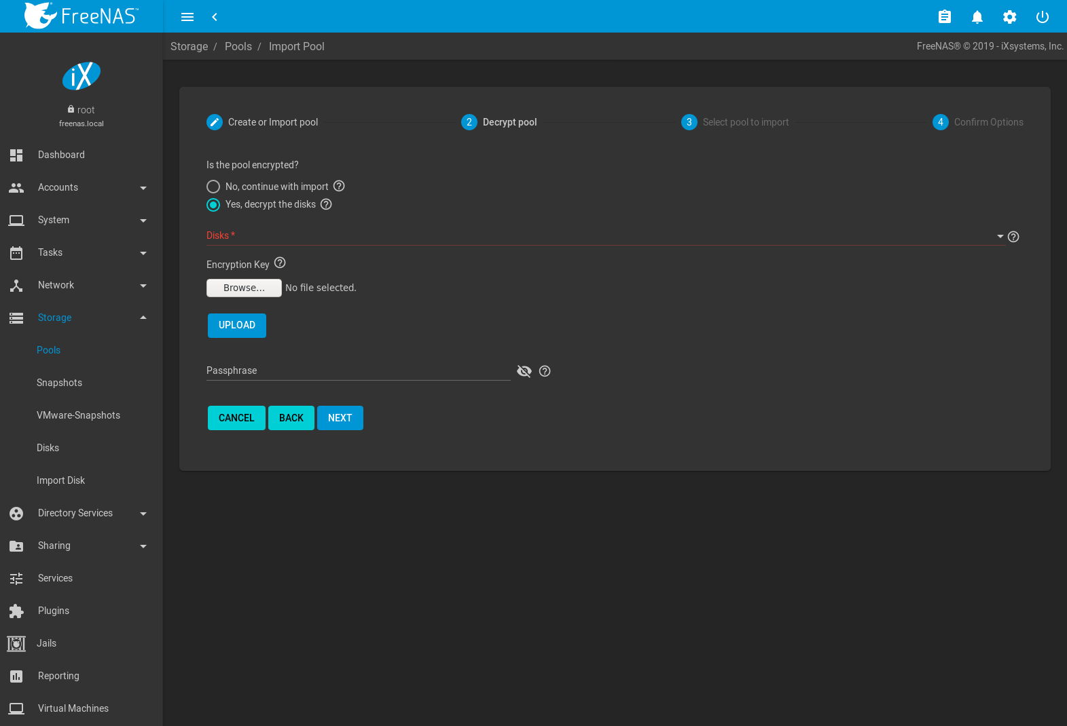
Task: Select "No, continue with import" radio button
Action: click(213, 187)
